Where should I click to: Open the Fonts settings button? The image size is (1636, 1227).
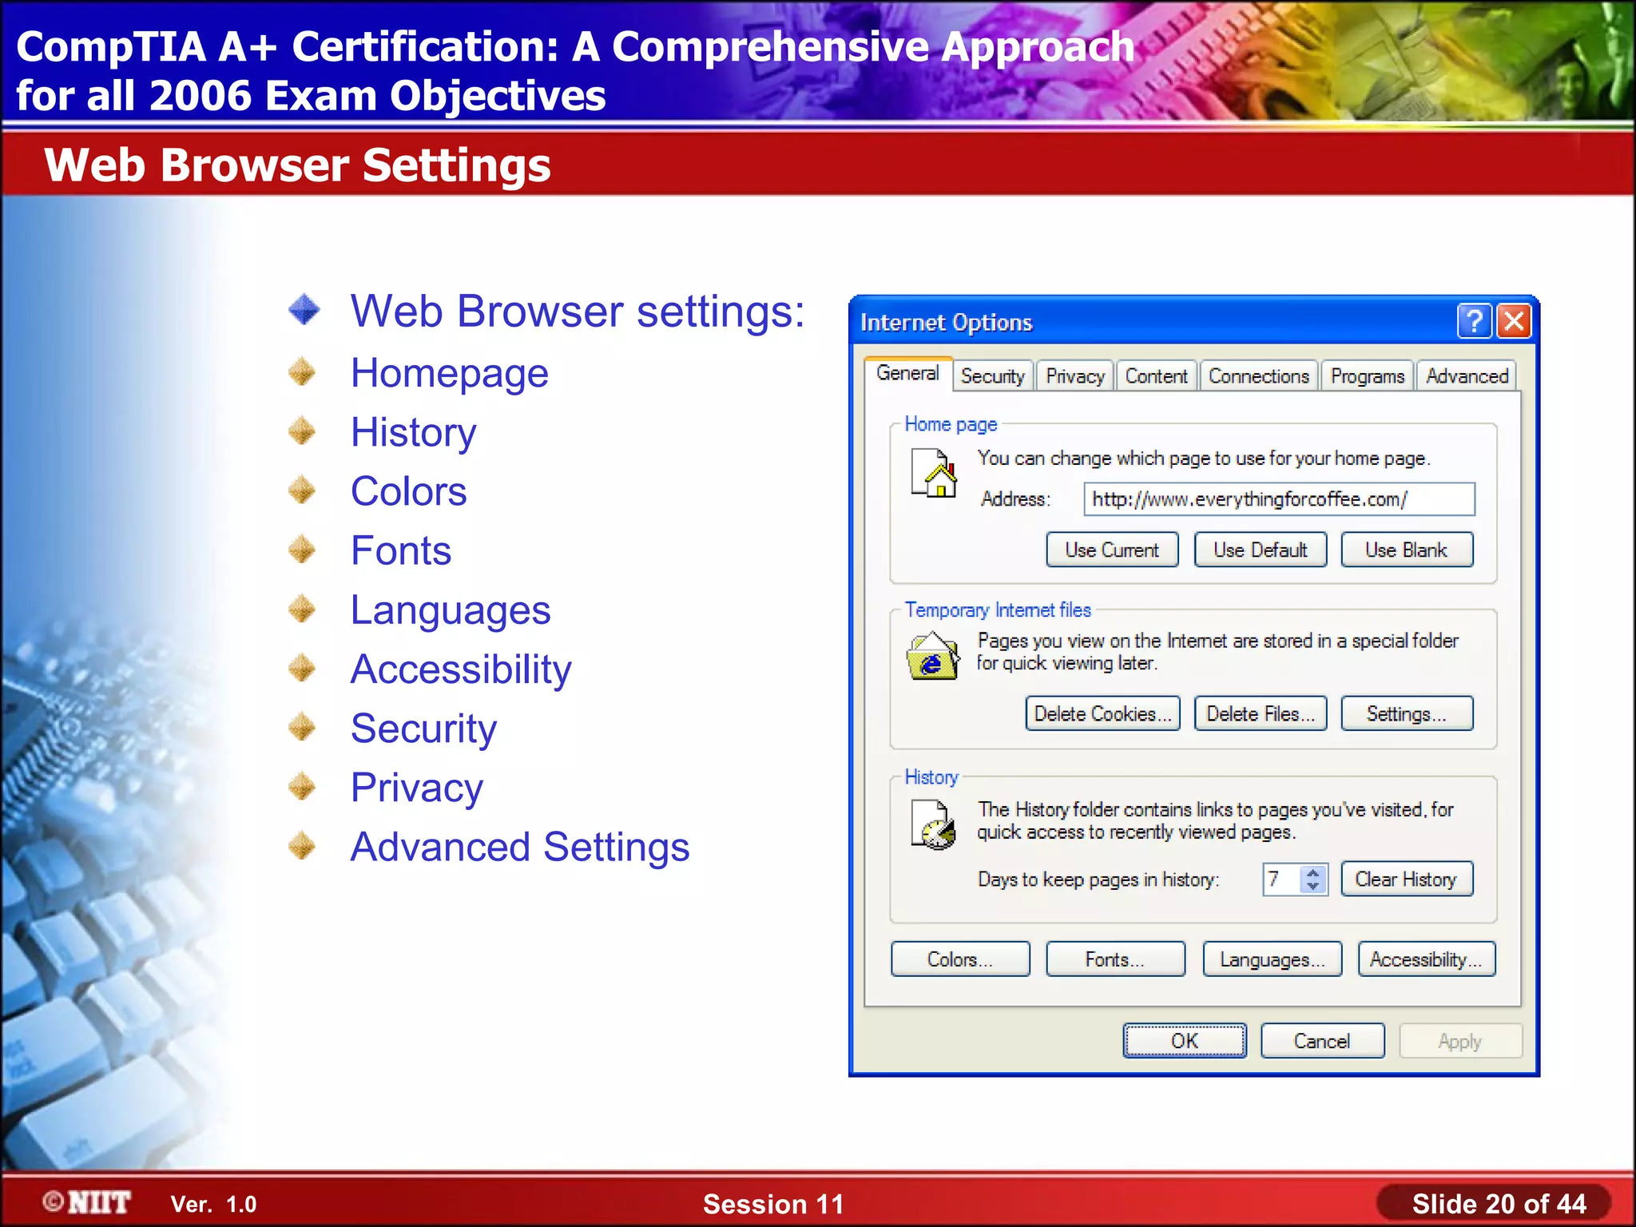click(x=1115, y=959)
